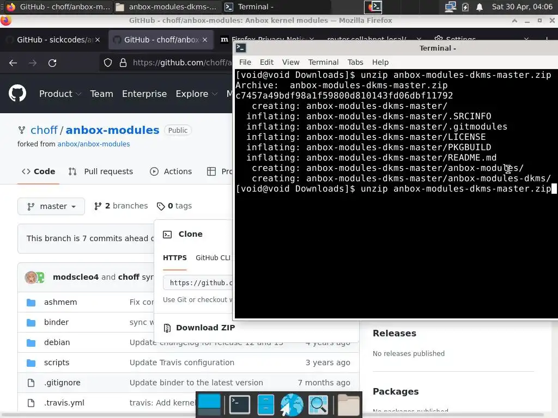Switch to anbox-modules-dkms taskbar window

[167, 7]
